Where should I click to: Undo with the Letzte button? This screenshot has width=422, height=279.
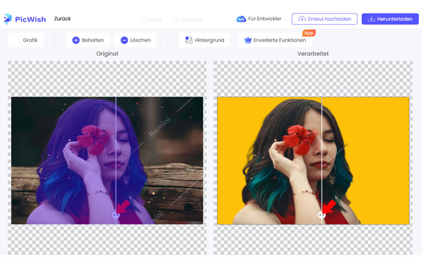point(151,20)
